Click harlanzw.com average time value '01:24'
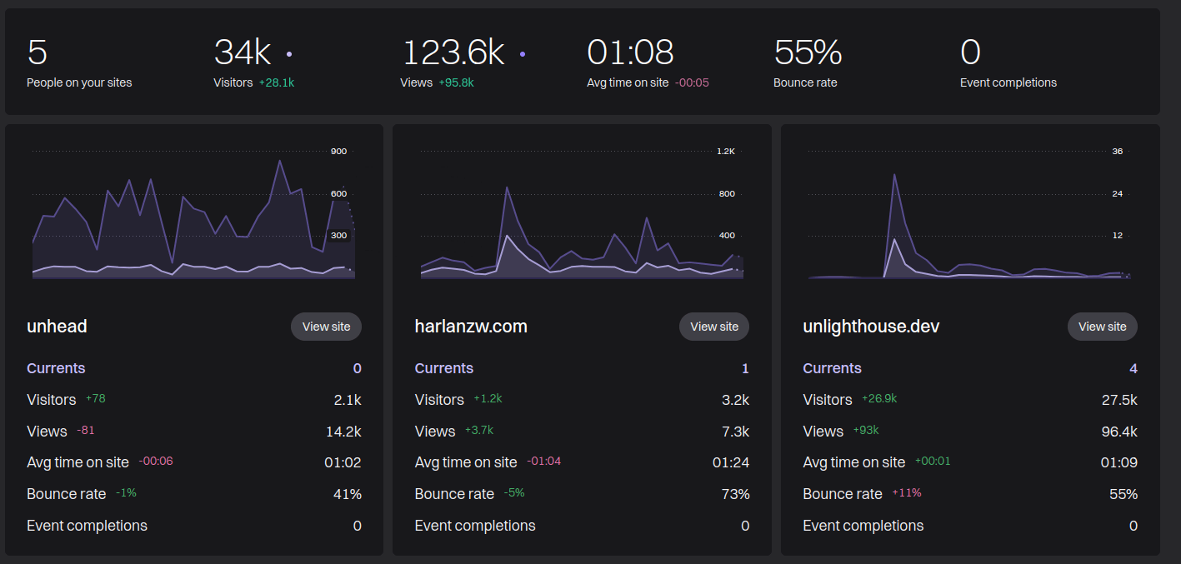The image size is (1181, 564). (731, 462)
